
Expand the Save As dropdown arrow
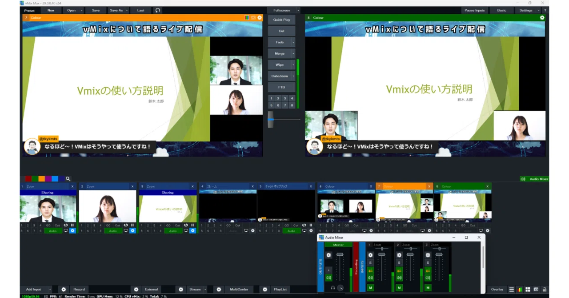coord(127,10)
